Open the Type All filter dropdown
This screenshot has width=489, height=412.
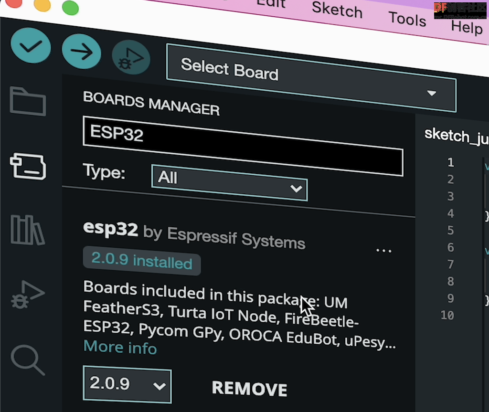pos(230,183)
